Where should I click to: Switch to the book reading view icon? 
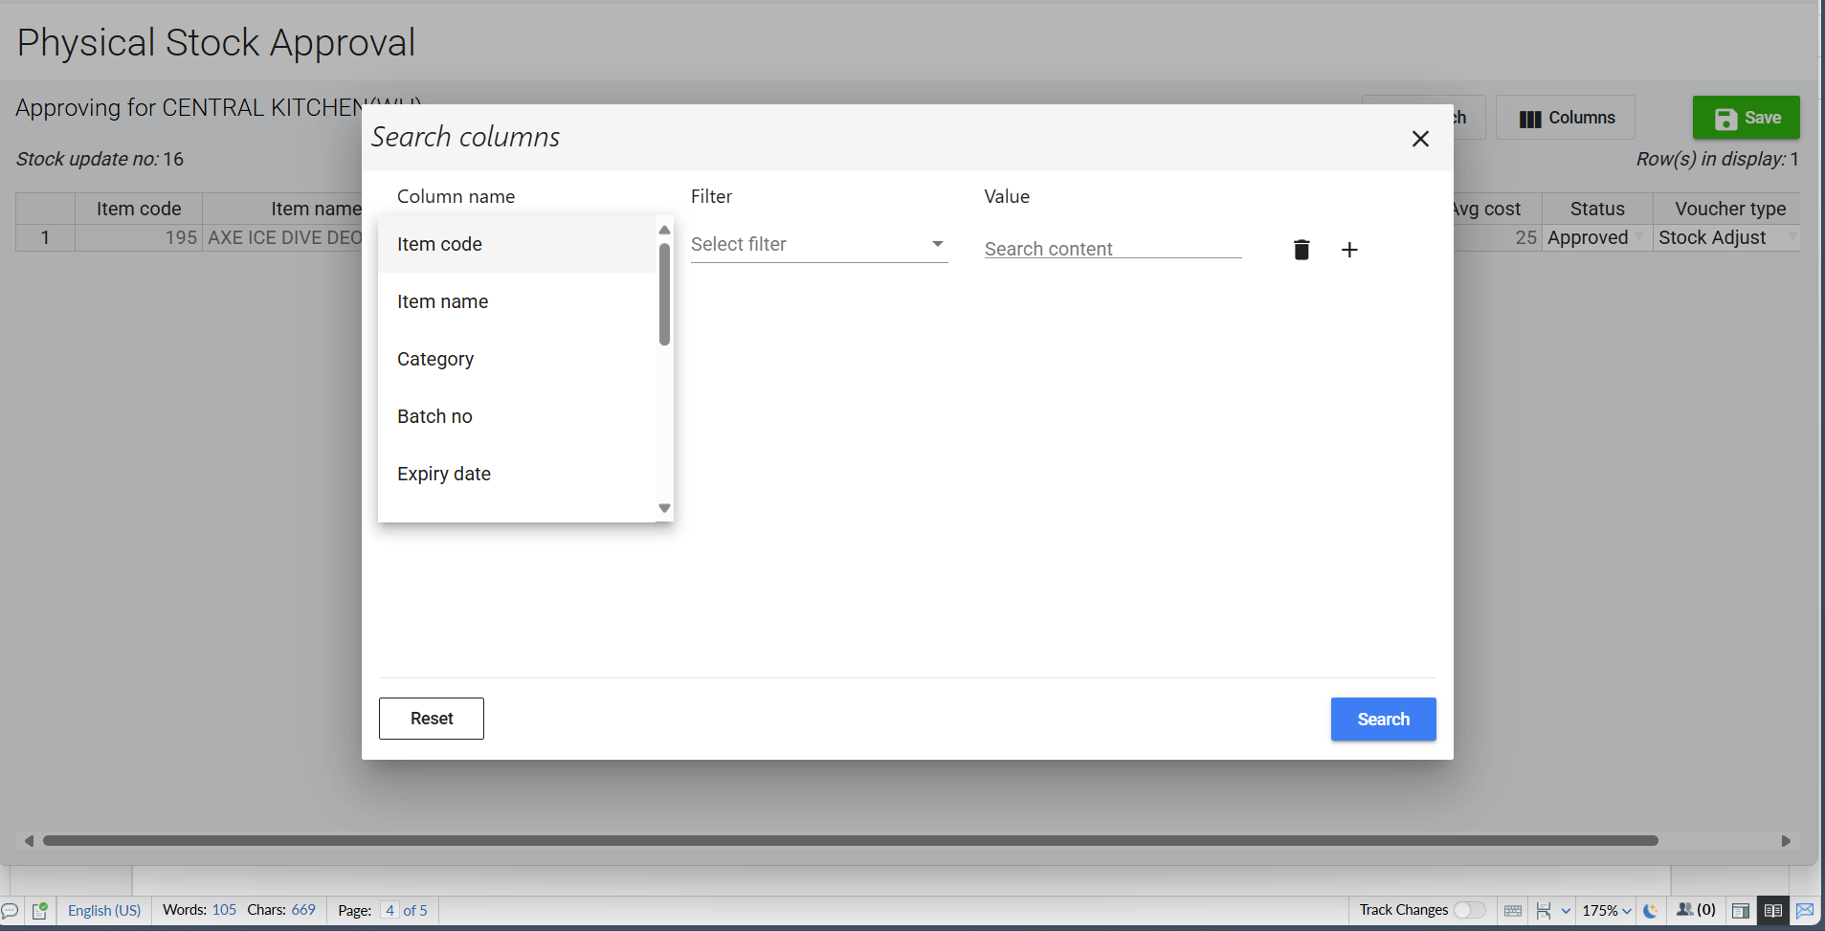point(1773,911)
